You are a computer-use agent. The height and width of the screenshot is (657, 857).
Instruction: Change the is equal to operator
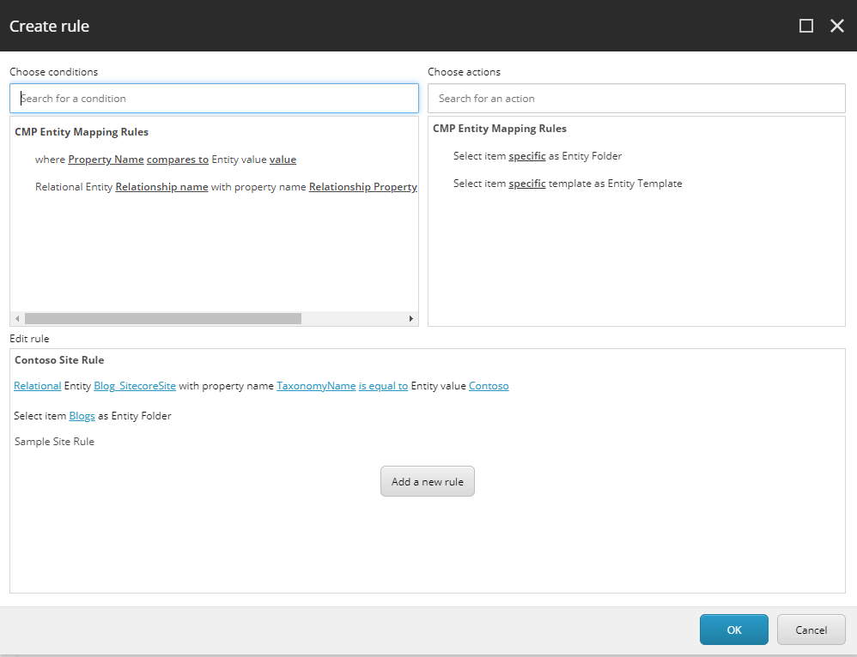coord(383,385)
